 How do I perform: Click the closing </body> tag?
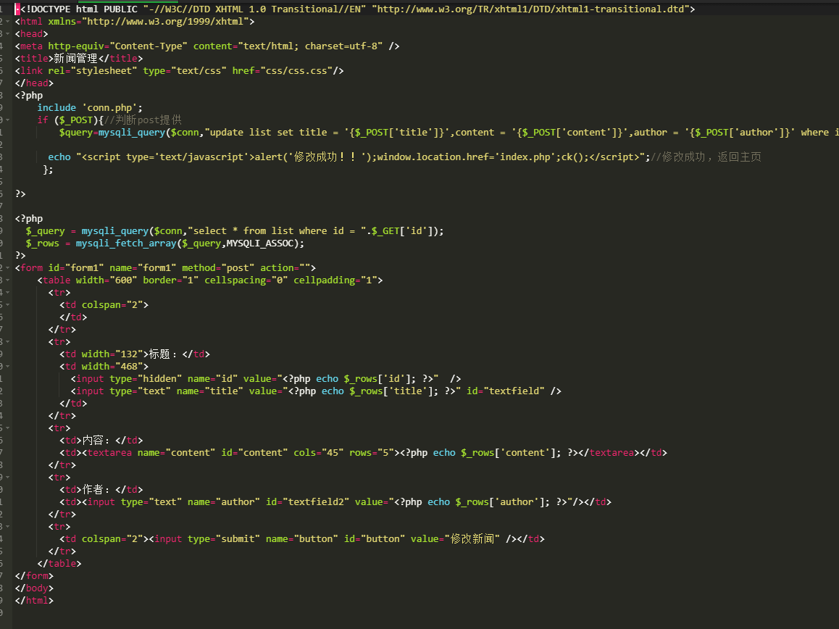coord(34,588)
